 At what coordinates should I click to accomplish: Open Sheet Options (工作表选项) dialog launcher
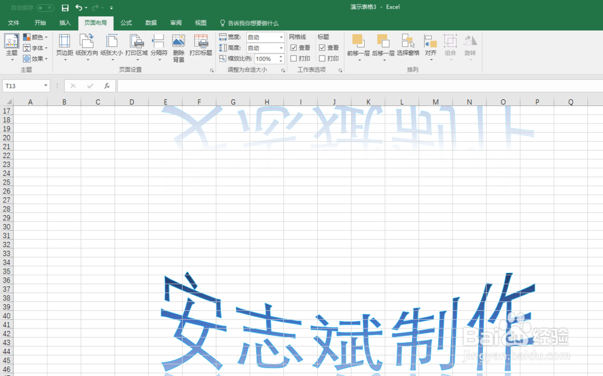340,70
